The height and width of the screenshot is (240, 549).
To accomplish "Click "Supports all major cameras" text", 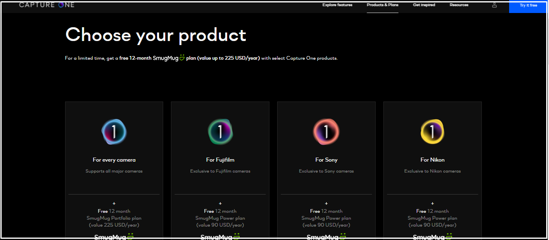I will coord(114,171).
